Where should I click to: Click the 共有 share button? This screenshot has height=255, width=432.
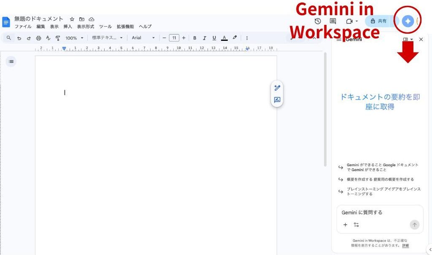(378, 21)
